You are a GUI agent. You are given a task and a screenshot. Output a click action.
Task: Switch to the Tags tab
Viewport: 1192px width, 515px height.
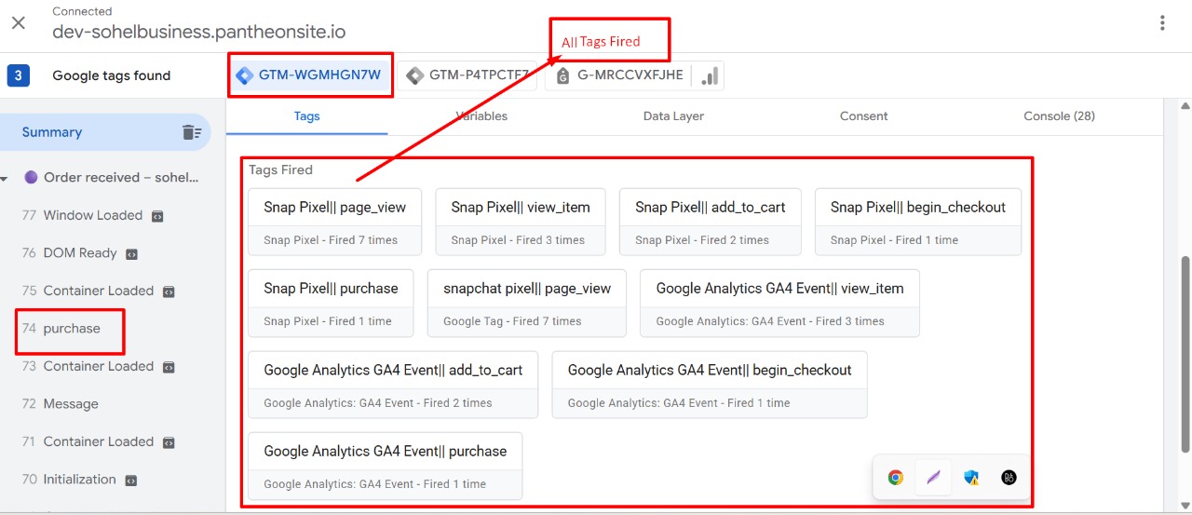(306, 116)
